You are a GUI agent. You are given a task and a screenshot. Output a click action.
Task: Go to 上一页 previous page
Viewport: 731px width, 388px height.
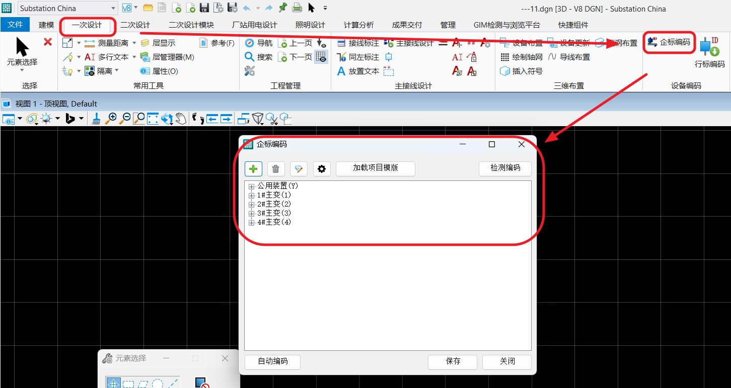[x=295, y=43]
